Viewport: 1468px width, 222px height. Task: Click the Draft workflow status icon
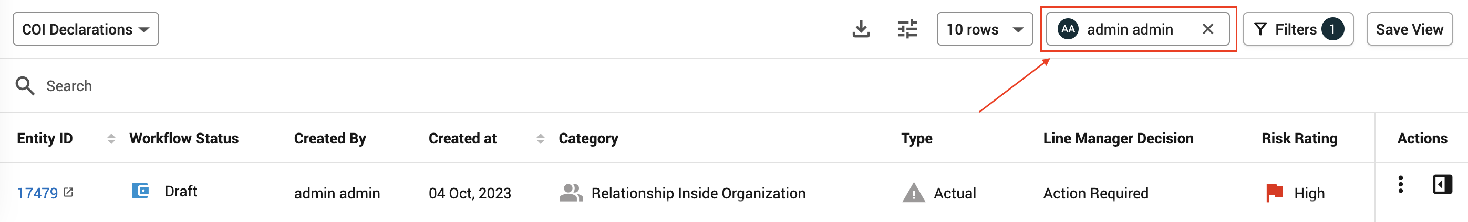pos(140,191)
